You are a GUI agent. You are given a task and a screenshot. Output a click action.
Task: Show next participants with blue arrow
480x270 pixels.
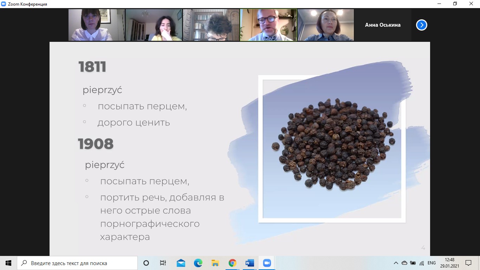click(x=421, y=25)
